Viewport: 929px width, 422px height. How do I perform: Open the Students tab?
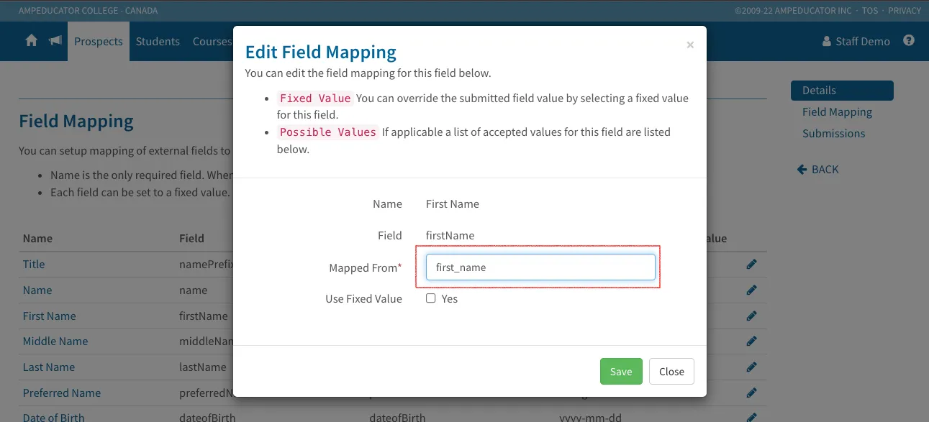click(x=158, y=41)
